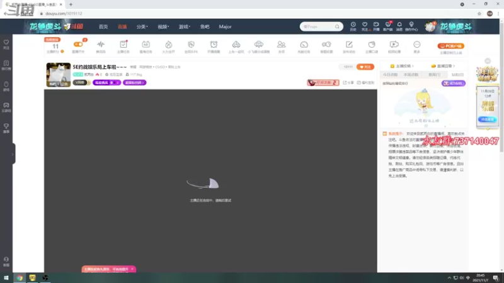Open Chrome from the taskbar
Screen dimensions: 504x283
[x=20, y=278]
